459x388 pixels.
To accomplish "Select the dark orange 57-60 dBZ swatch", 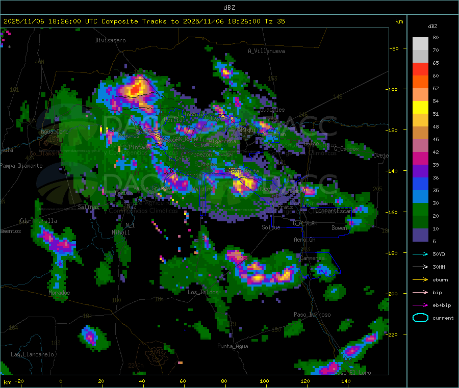I will [420, 82].
